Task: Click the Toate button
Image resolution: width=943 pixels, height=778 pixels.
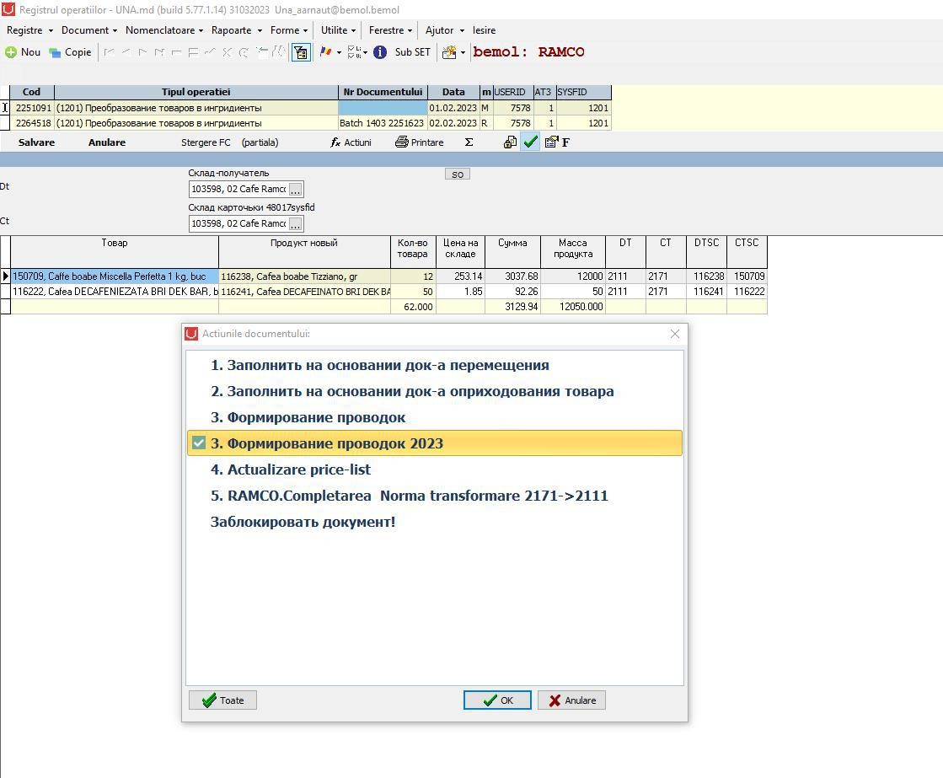Action: click(x=222, y=700)
